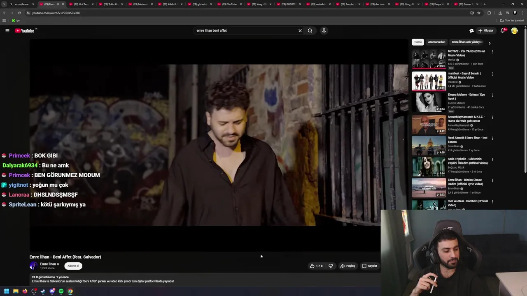Open more options for manifest - Başrol Sensin video
The height and width of the screenshot is (296, 527).
[492, 74]
